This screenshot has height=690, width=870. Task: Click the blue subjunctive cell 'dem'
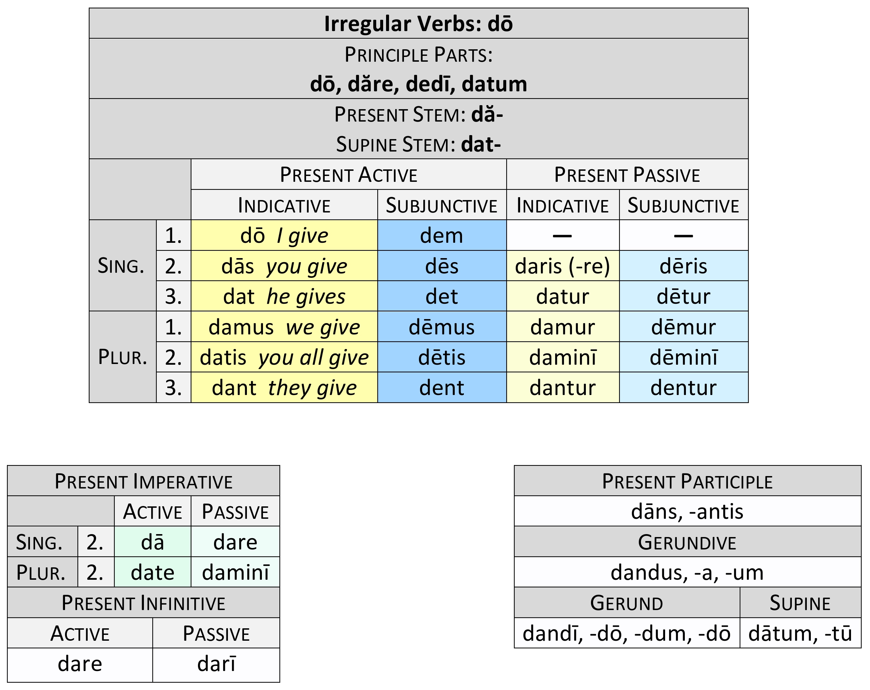[x=442, y=235]
